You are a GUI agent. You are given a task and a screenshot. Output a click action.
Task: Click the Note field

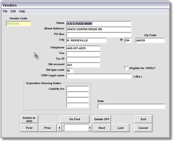[x=131, y=107]
